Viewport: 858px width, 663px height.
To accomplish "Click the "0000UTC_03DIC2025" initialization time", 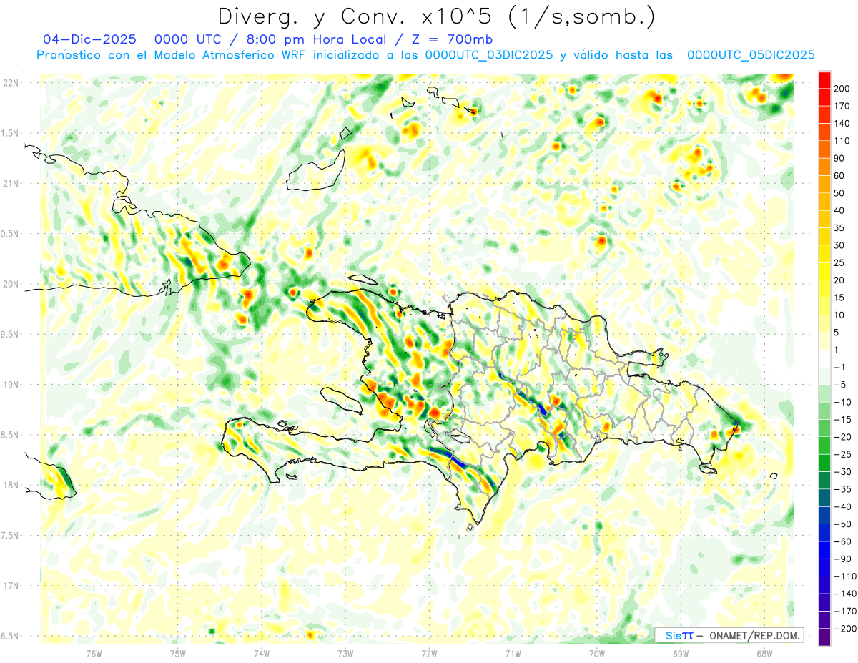I will point(488,55).
